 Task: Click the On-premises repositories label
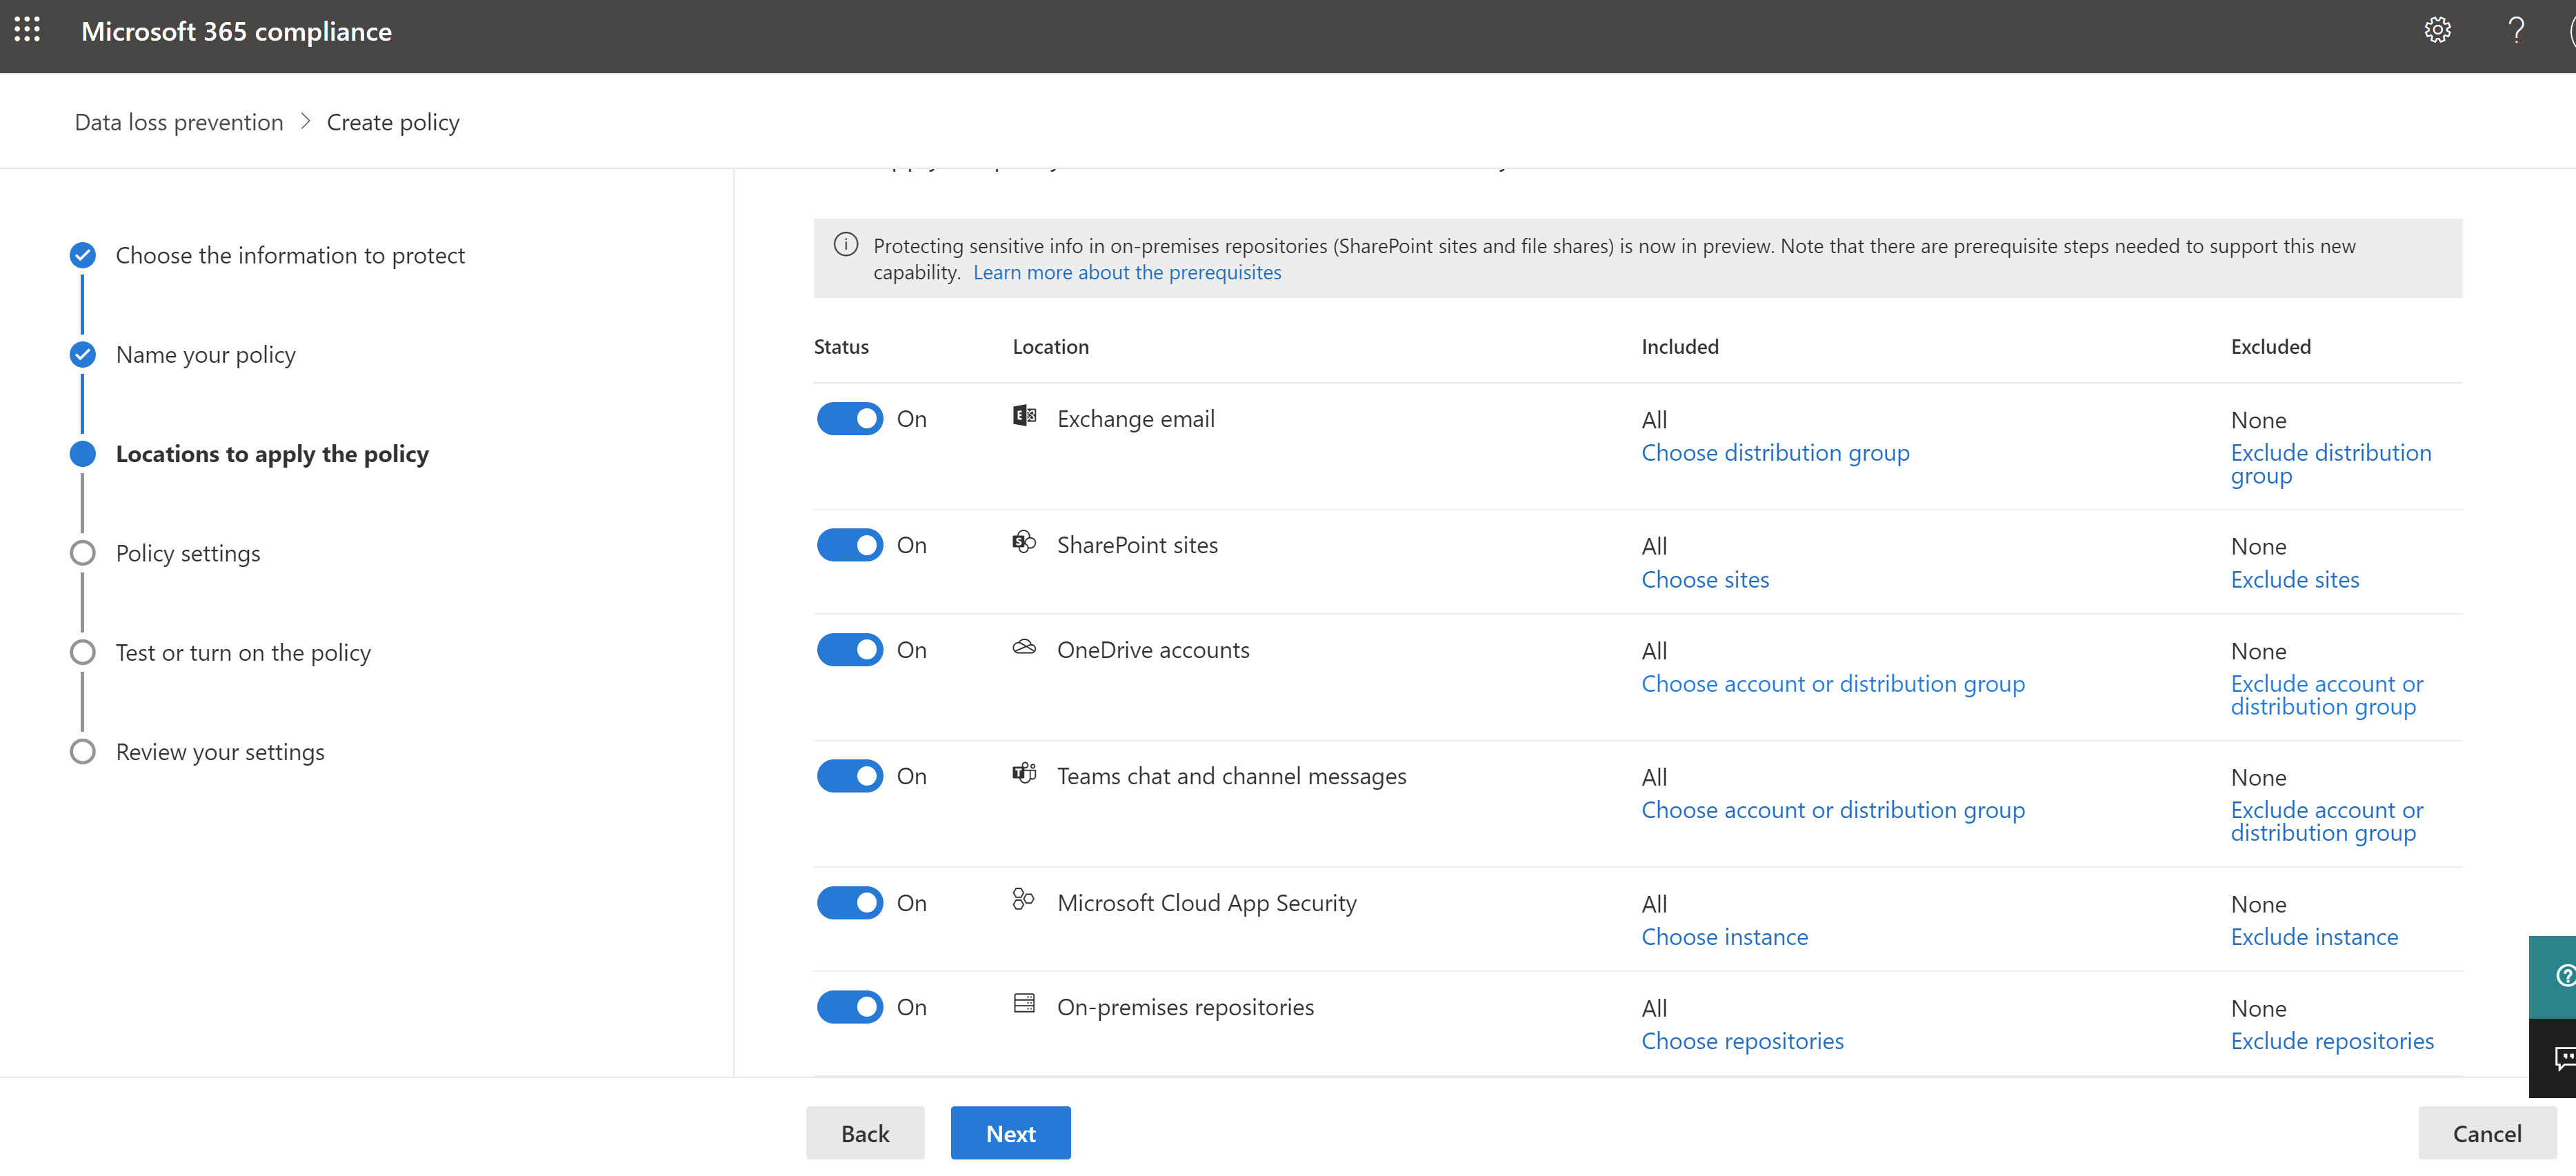1185,1007
